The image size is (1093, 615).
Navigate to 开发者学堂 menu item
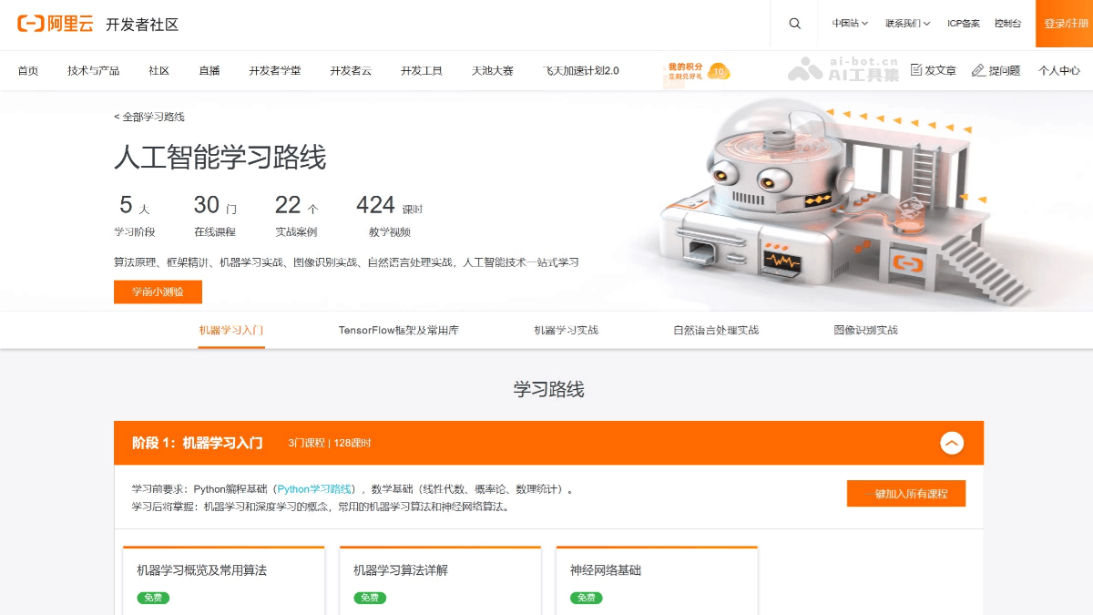(x=275, y=69)
